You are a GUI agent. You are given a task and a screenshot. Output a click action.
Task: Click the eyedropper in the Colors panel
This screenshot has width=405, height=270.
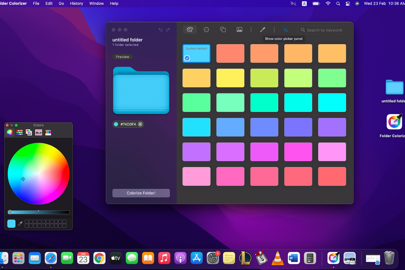[20, 223]
